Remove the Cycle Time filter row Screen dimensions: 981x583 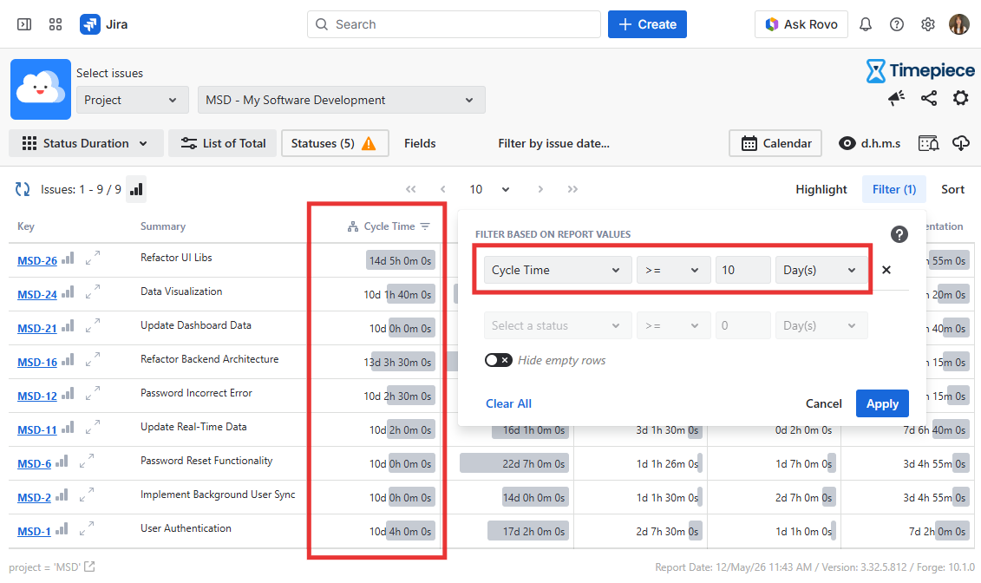tap(886, 270)
